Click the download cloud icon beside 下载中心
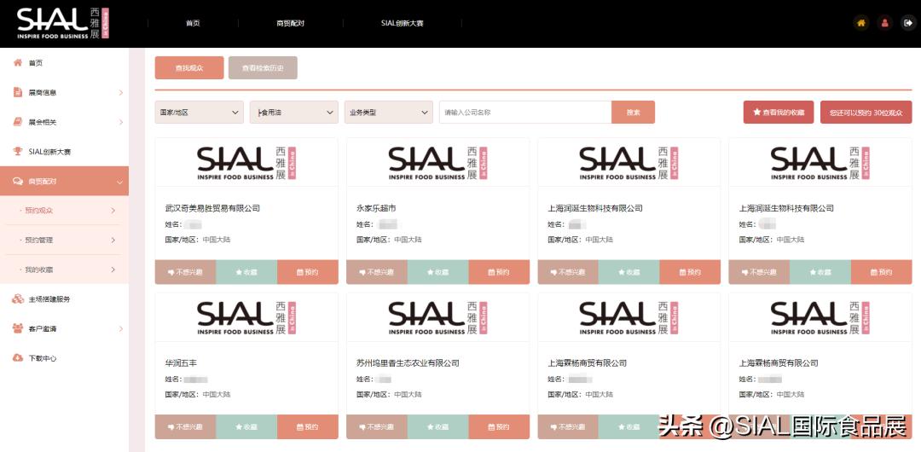921x452 pixels. click(x=18, y=358)
